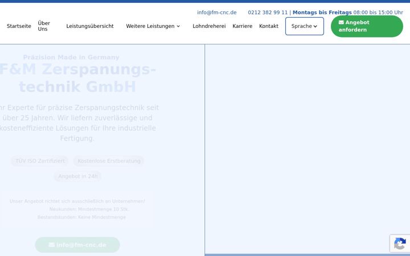Viewport: 410px width, 256px height.
Task: Click info@fm-cnc.de email link in header
Action: point(217,13)
